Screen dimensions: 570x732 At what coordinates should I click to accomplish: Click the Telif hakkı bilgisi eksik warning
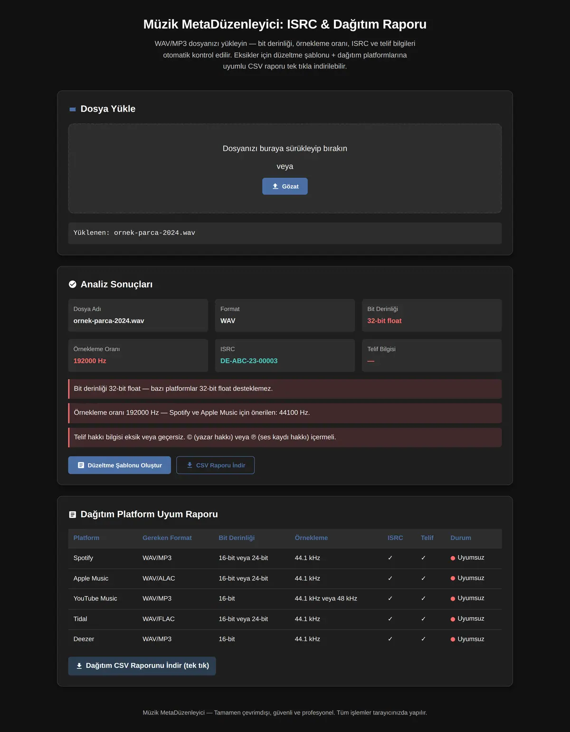[x=285, y=437]
